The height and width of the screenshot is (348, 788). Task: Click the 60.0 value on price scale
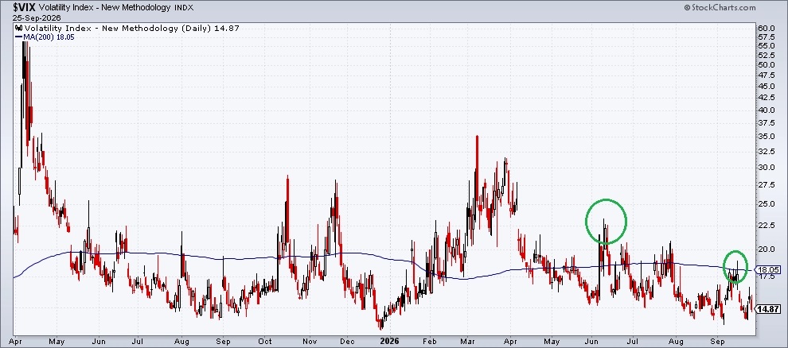(767, 28)
